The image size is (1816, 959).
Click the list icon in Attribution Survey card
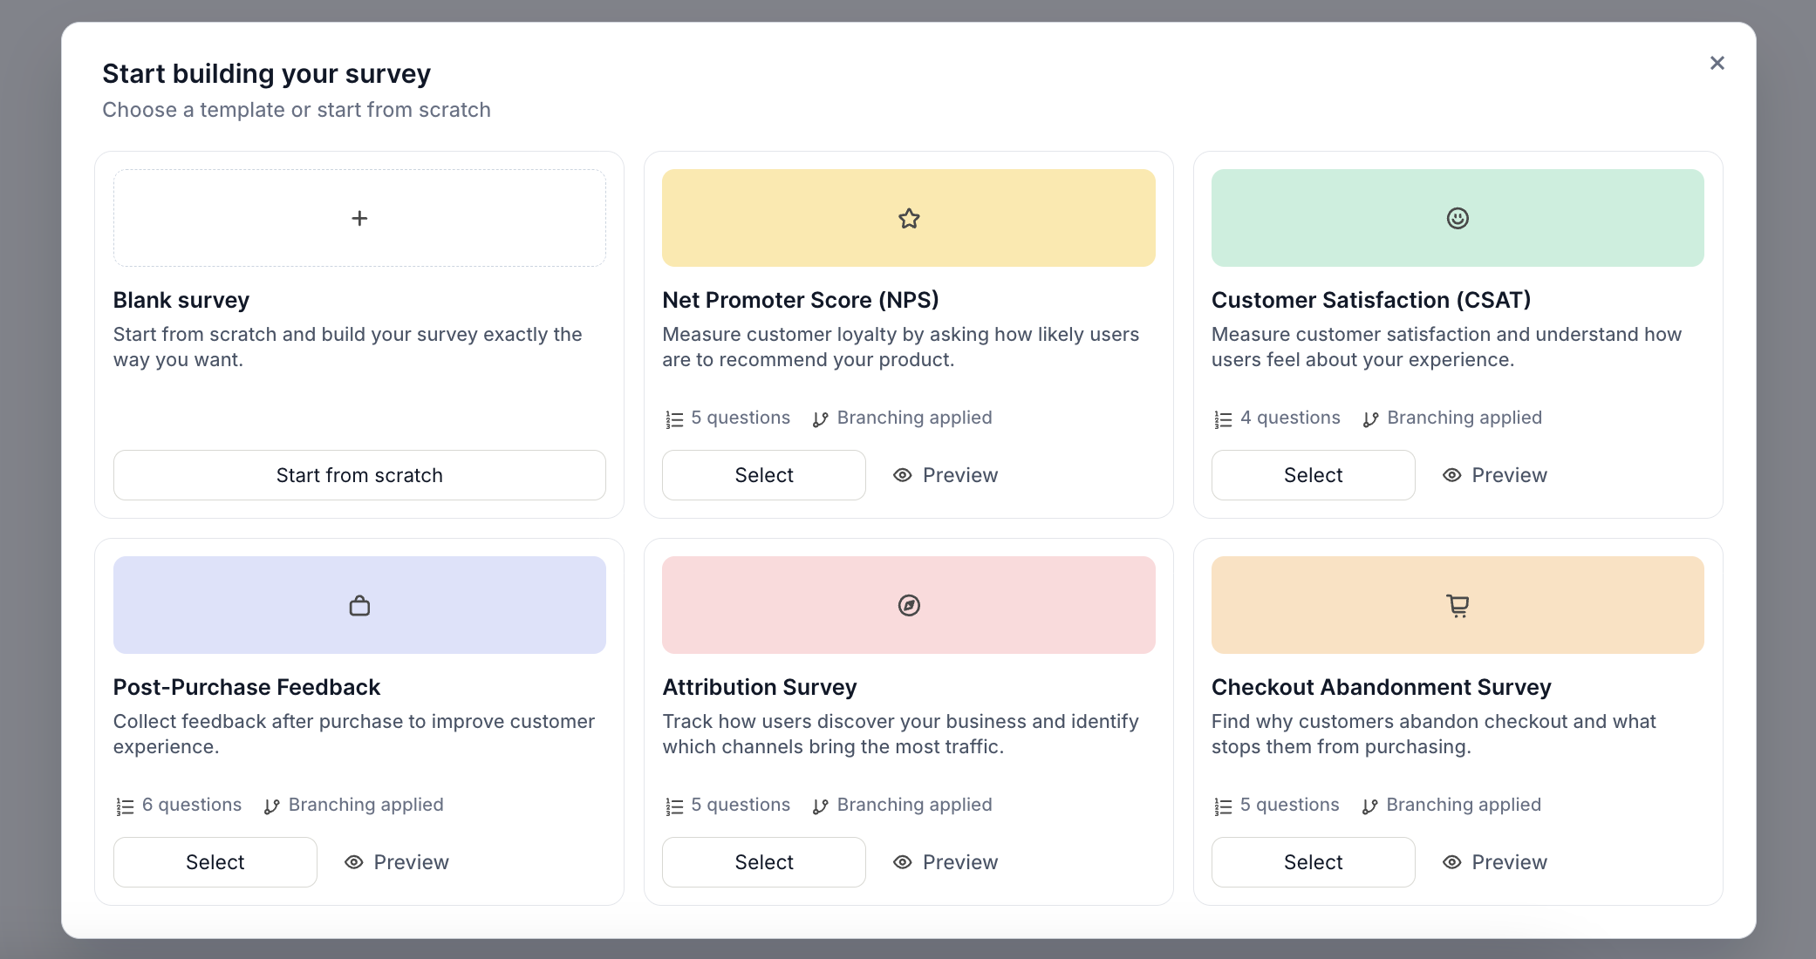(674, 806)
